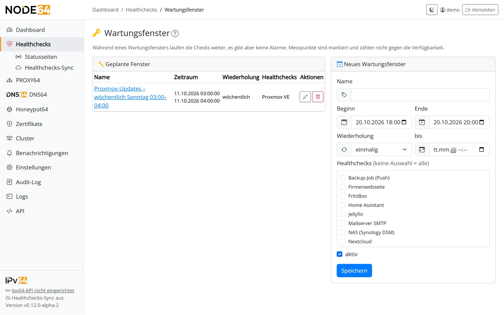Open Cluster section
This screenshot has height=315, width=504.
[42, 139]
